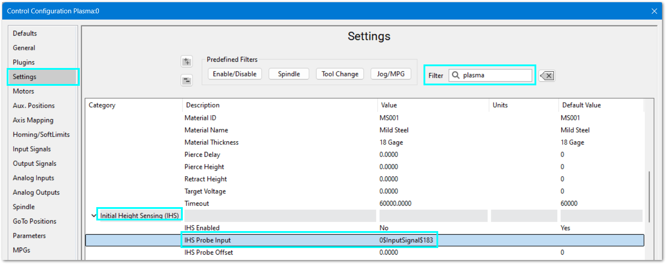Clear the filter with the backspace icon
Image resolution: width=666 pixels, height=264 pixels.
click(547, 76)
